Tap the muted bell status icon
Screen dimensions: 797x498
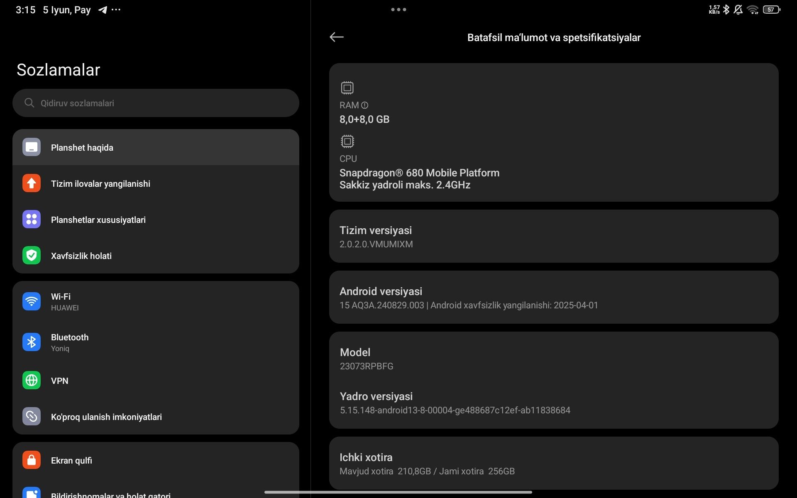click(x=738, y=10)
